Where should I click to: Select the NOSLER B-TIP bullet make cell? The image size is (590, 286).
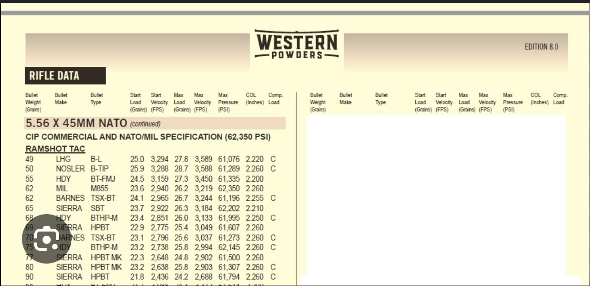(70, 169)
